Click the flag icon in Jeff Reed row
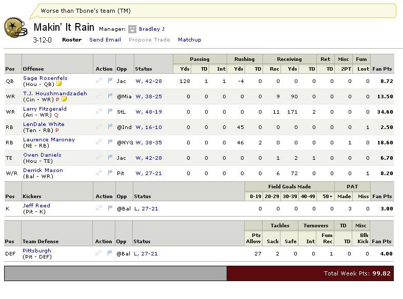The width and height of the screenshot is (403, 299). (x=110, y=208)
